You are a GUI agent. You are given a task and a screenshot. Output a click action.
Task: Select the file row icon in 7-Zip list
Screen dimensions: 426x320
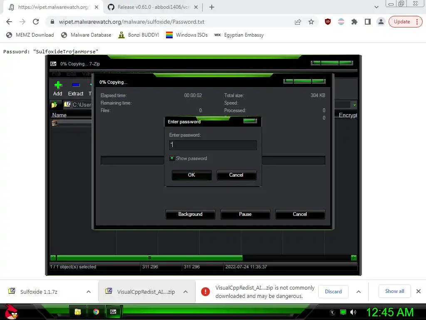pyautogui.click(x=54, y=123)
